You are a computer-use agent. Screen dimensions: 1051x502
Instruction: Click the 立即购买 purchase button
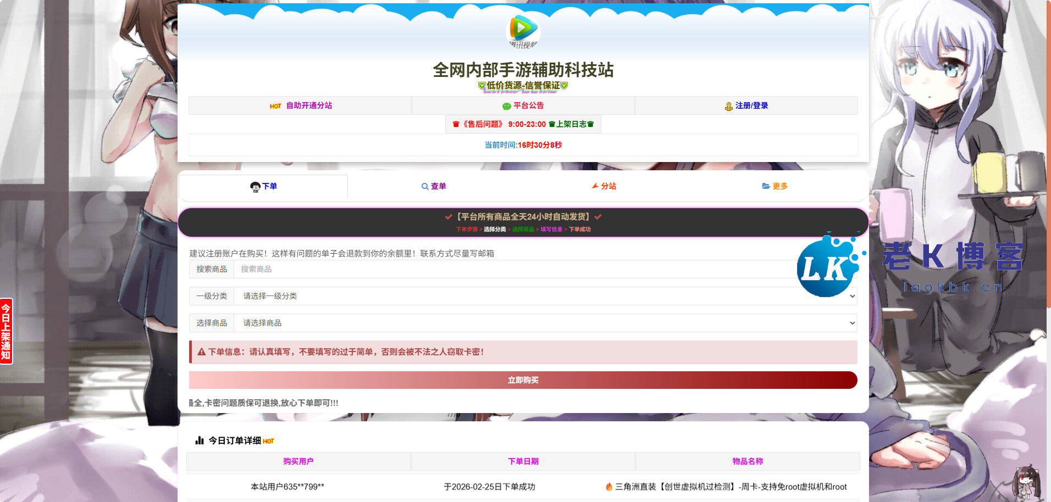pyautogui.click(x=522, y=380)
